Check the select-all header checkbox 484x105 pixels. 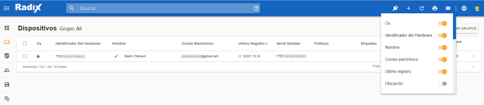[x=25, y=43]
